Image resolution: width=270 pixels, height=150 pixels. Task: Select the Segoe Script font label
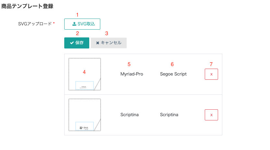coord(173,74)
